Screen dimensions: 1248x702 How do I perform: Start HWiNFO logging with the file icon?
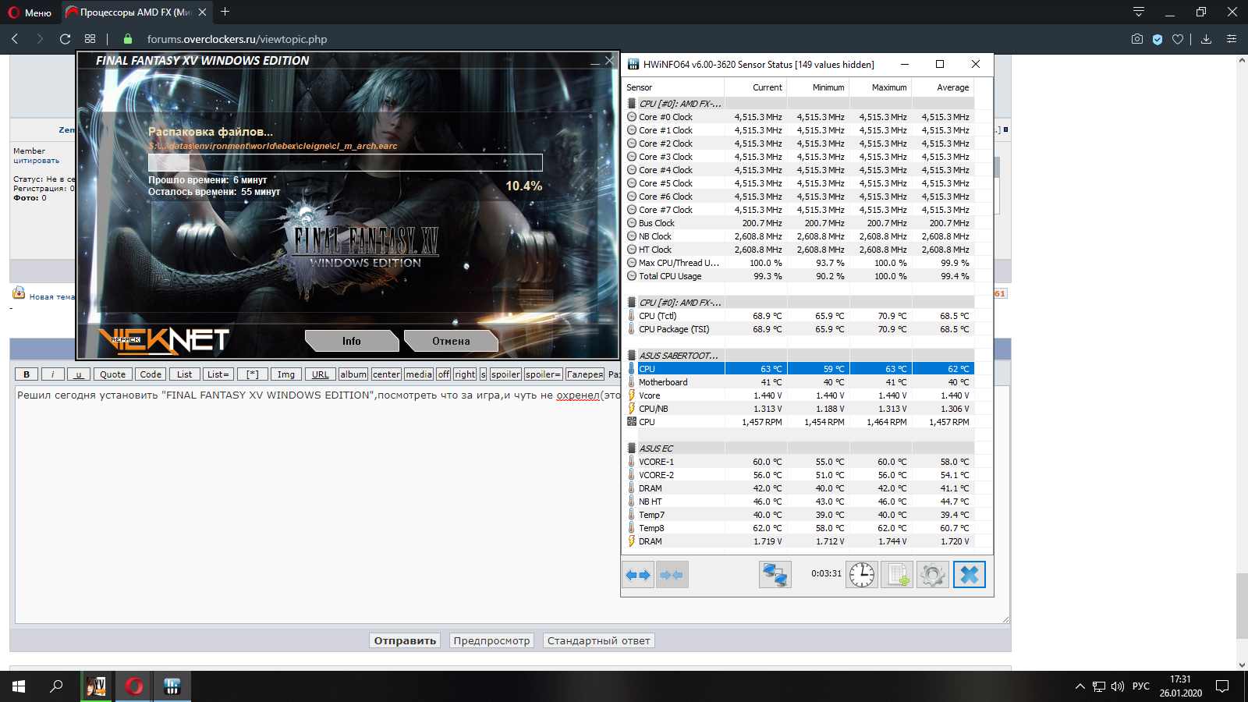point(897,575)
